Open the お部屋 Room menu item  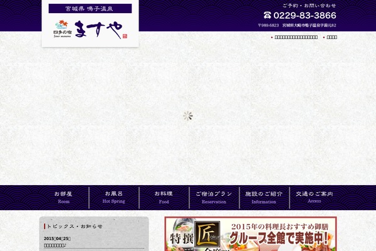[x=63, y=198]
